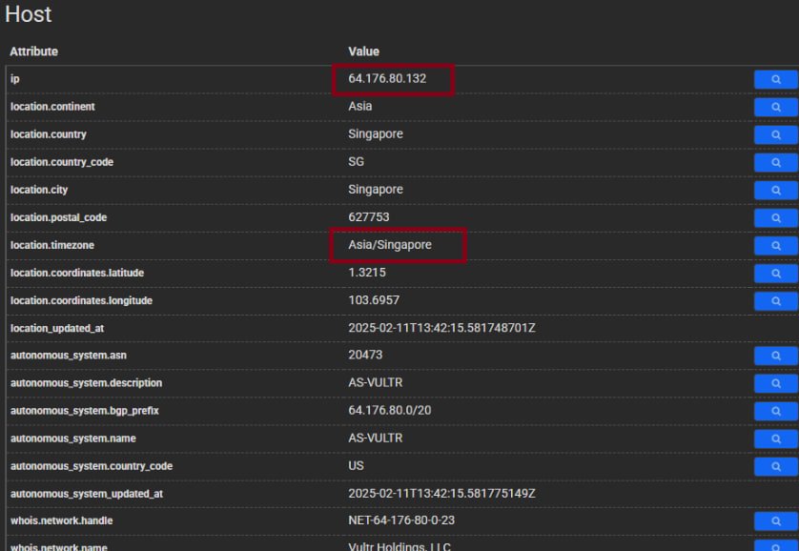Click the Value column header
Screen dimensions: 799x551
click(363, 51)
